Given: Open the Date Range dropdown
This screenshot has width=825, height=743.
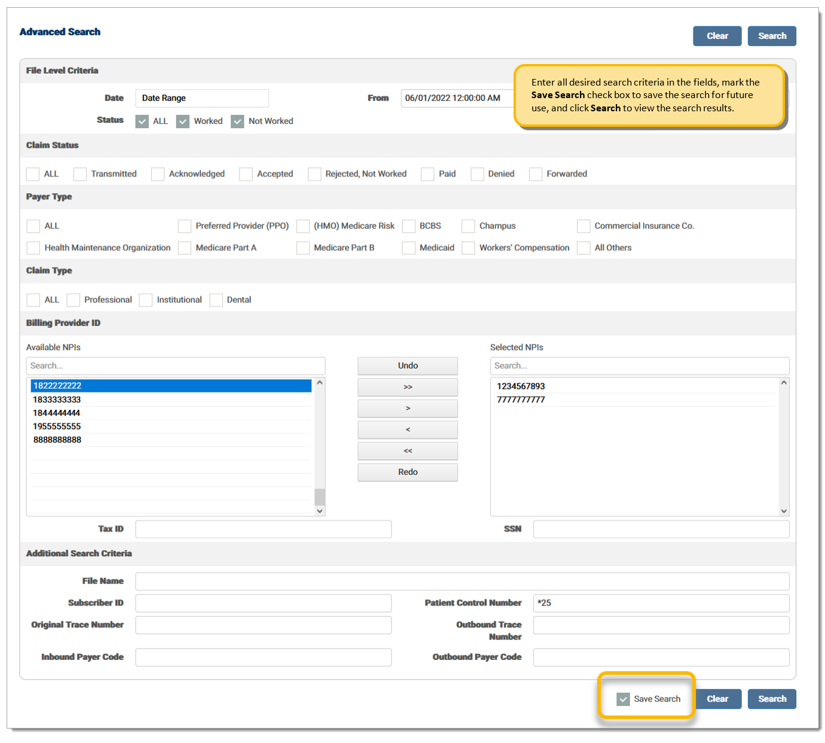Looking at the screenshot, I should (202, 98).
